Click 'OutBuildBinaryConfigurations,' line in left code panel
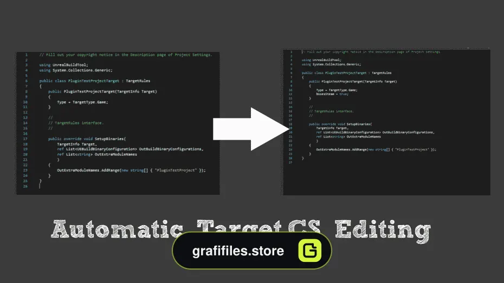The height and width of the screenshot is (283, 504). click(x=130, y=149)
